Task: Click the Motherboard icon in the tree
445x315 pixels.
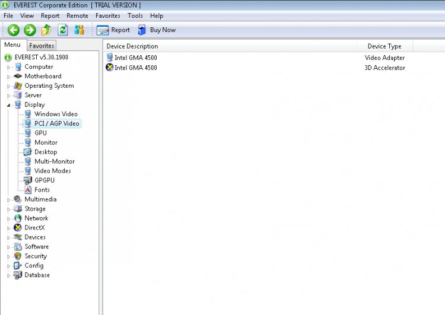Action: pos(18,76)
